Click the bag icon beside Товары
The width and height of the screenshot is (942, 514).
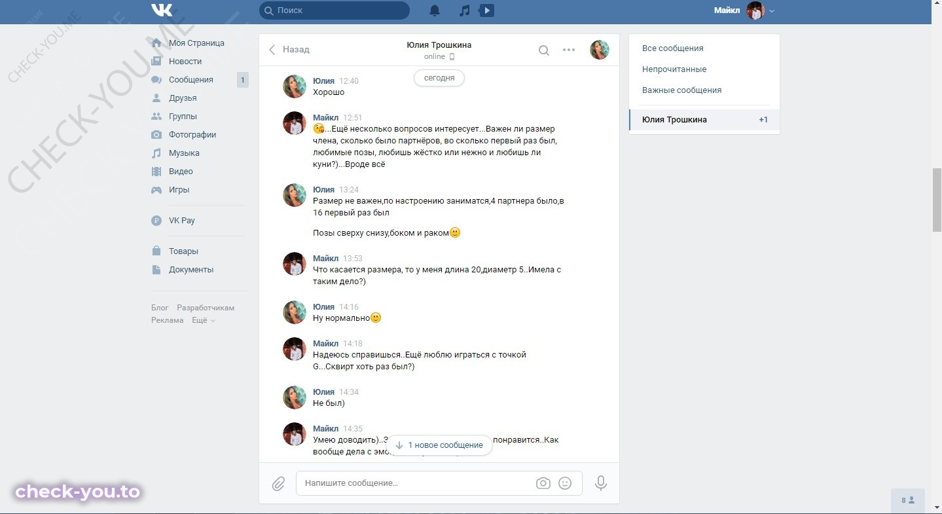pyautogui.click(x=156, y=251)
